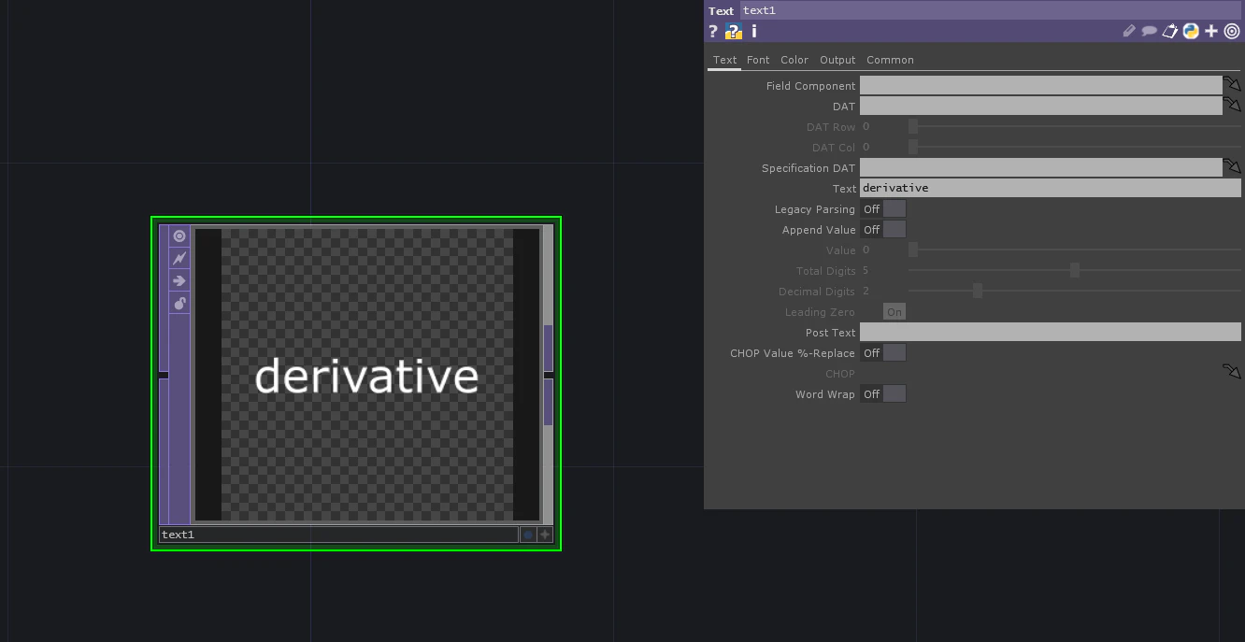This screenshot has width=1245, height=642.
Task: Click the arrow icon beside Specification DAT field
Action: point(1232,167)
